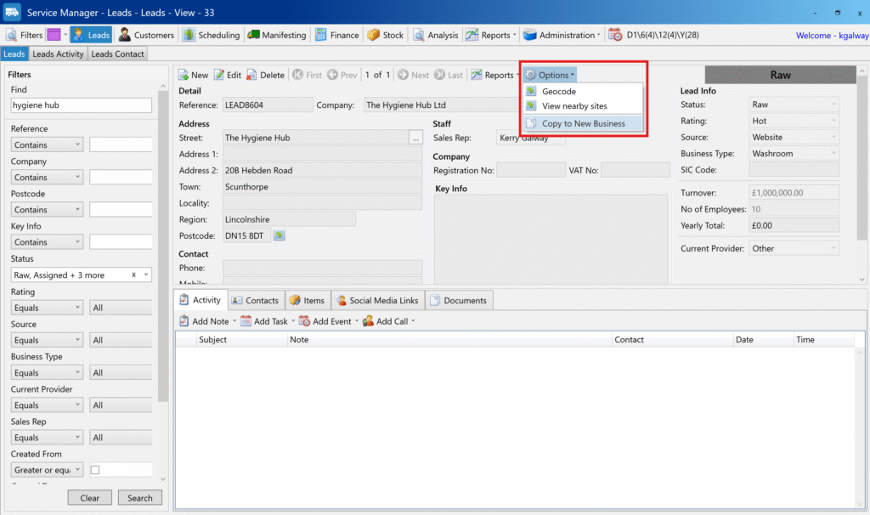Image resolution: width=870 pixels, height=515 pixels.
Task: Click Add Event in Activity toolbar
Action: [325, 321]
